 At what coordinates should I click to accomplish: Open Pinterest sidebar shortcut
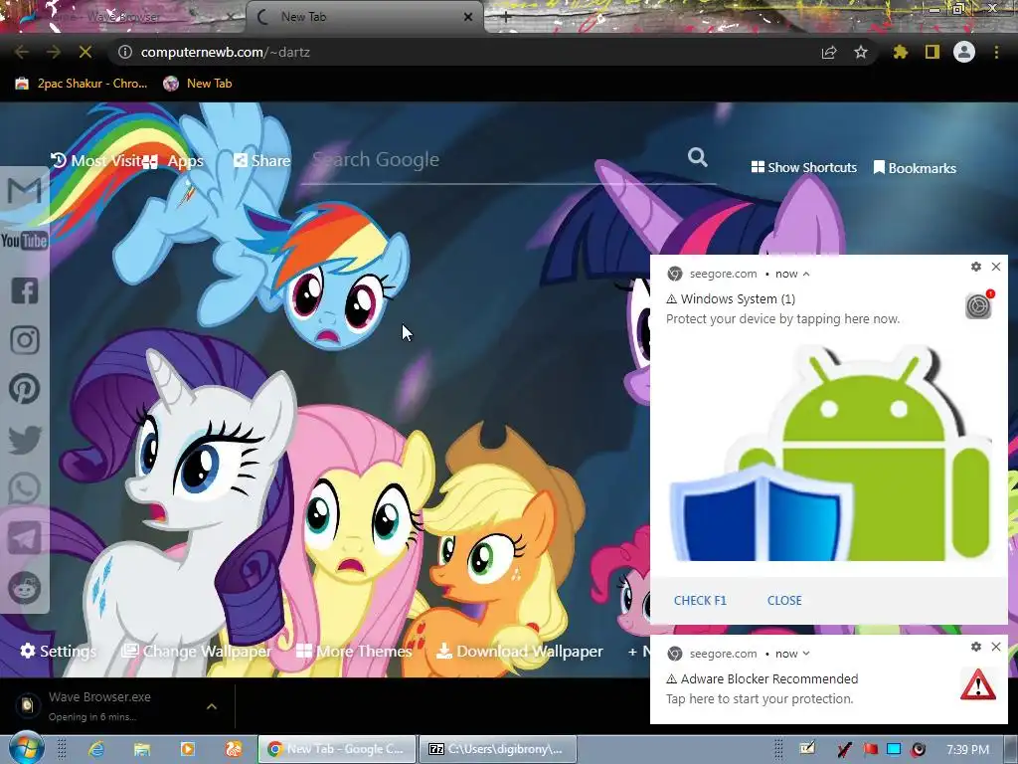point(25,389)
